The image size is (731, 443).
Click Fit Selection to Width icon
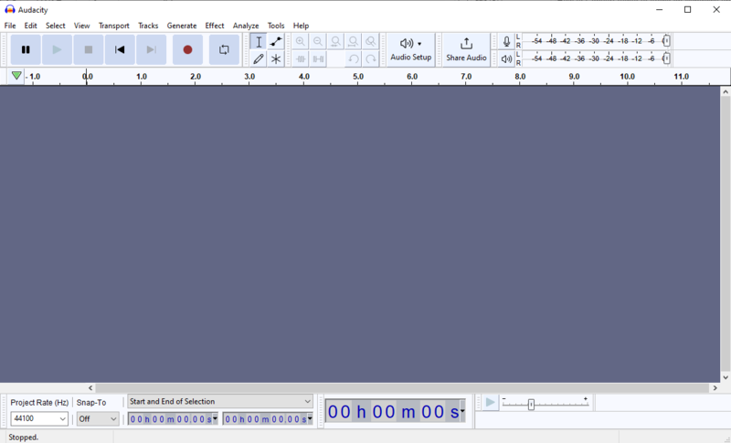tap(335, 41)
